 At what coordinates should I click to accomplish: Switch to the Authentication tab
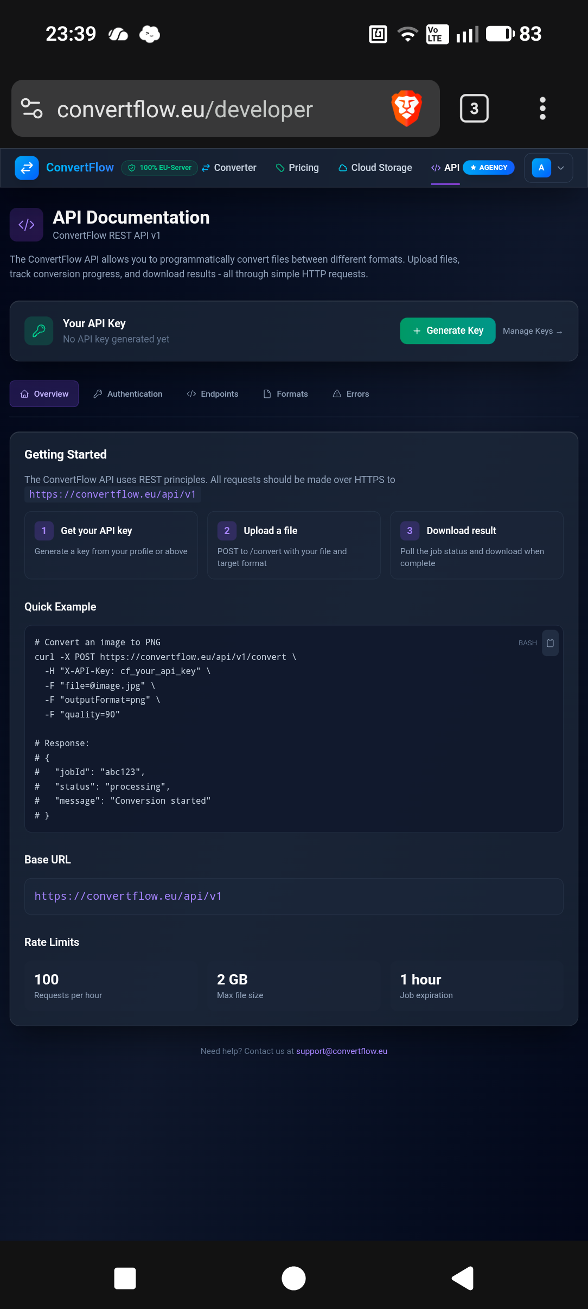coord(128,394)
